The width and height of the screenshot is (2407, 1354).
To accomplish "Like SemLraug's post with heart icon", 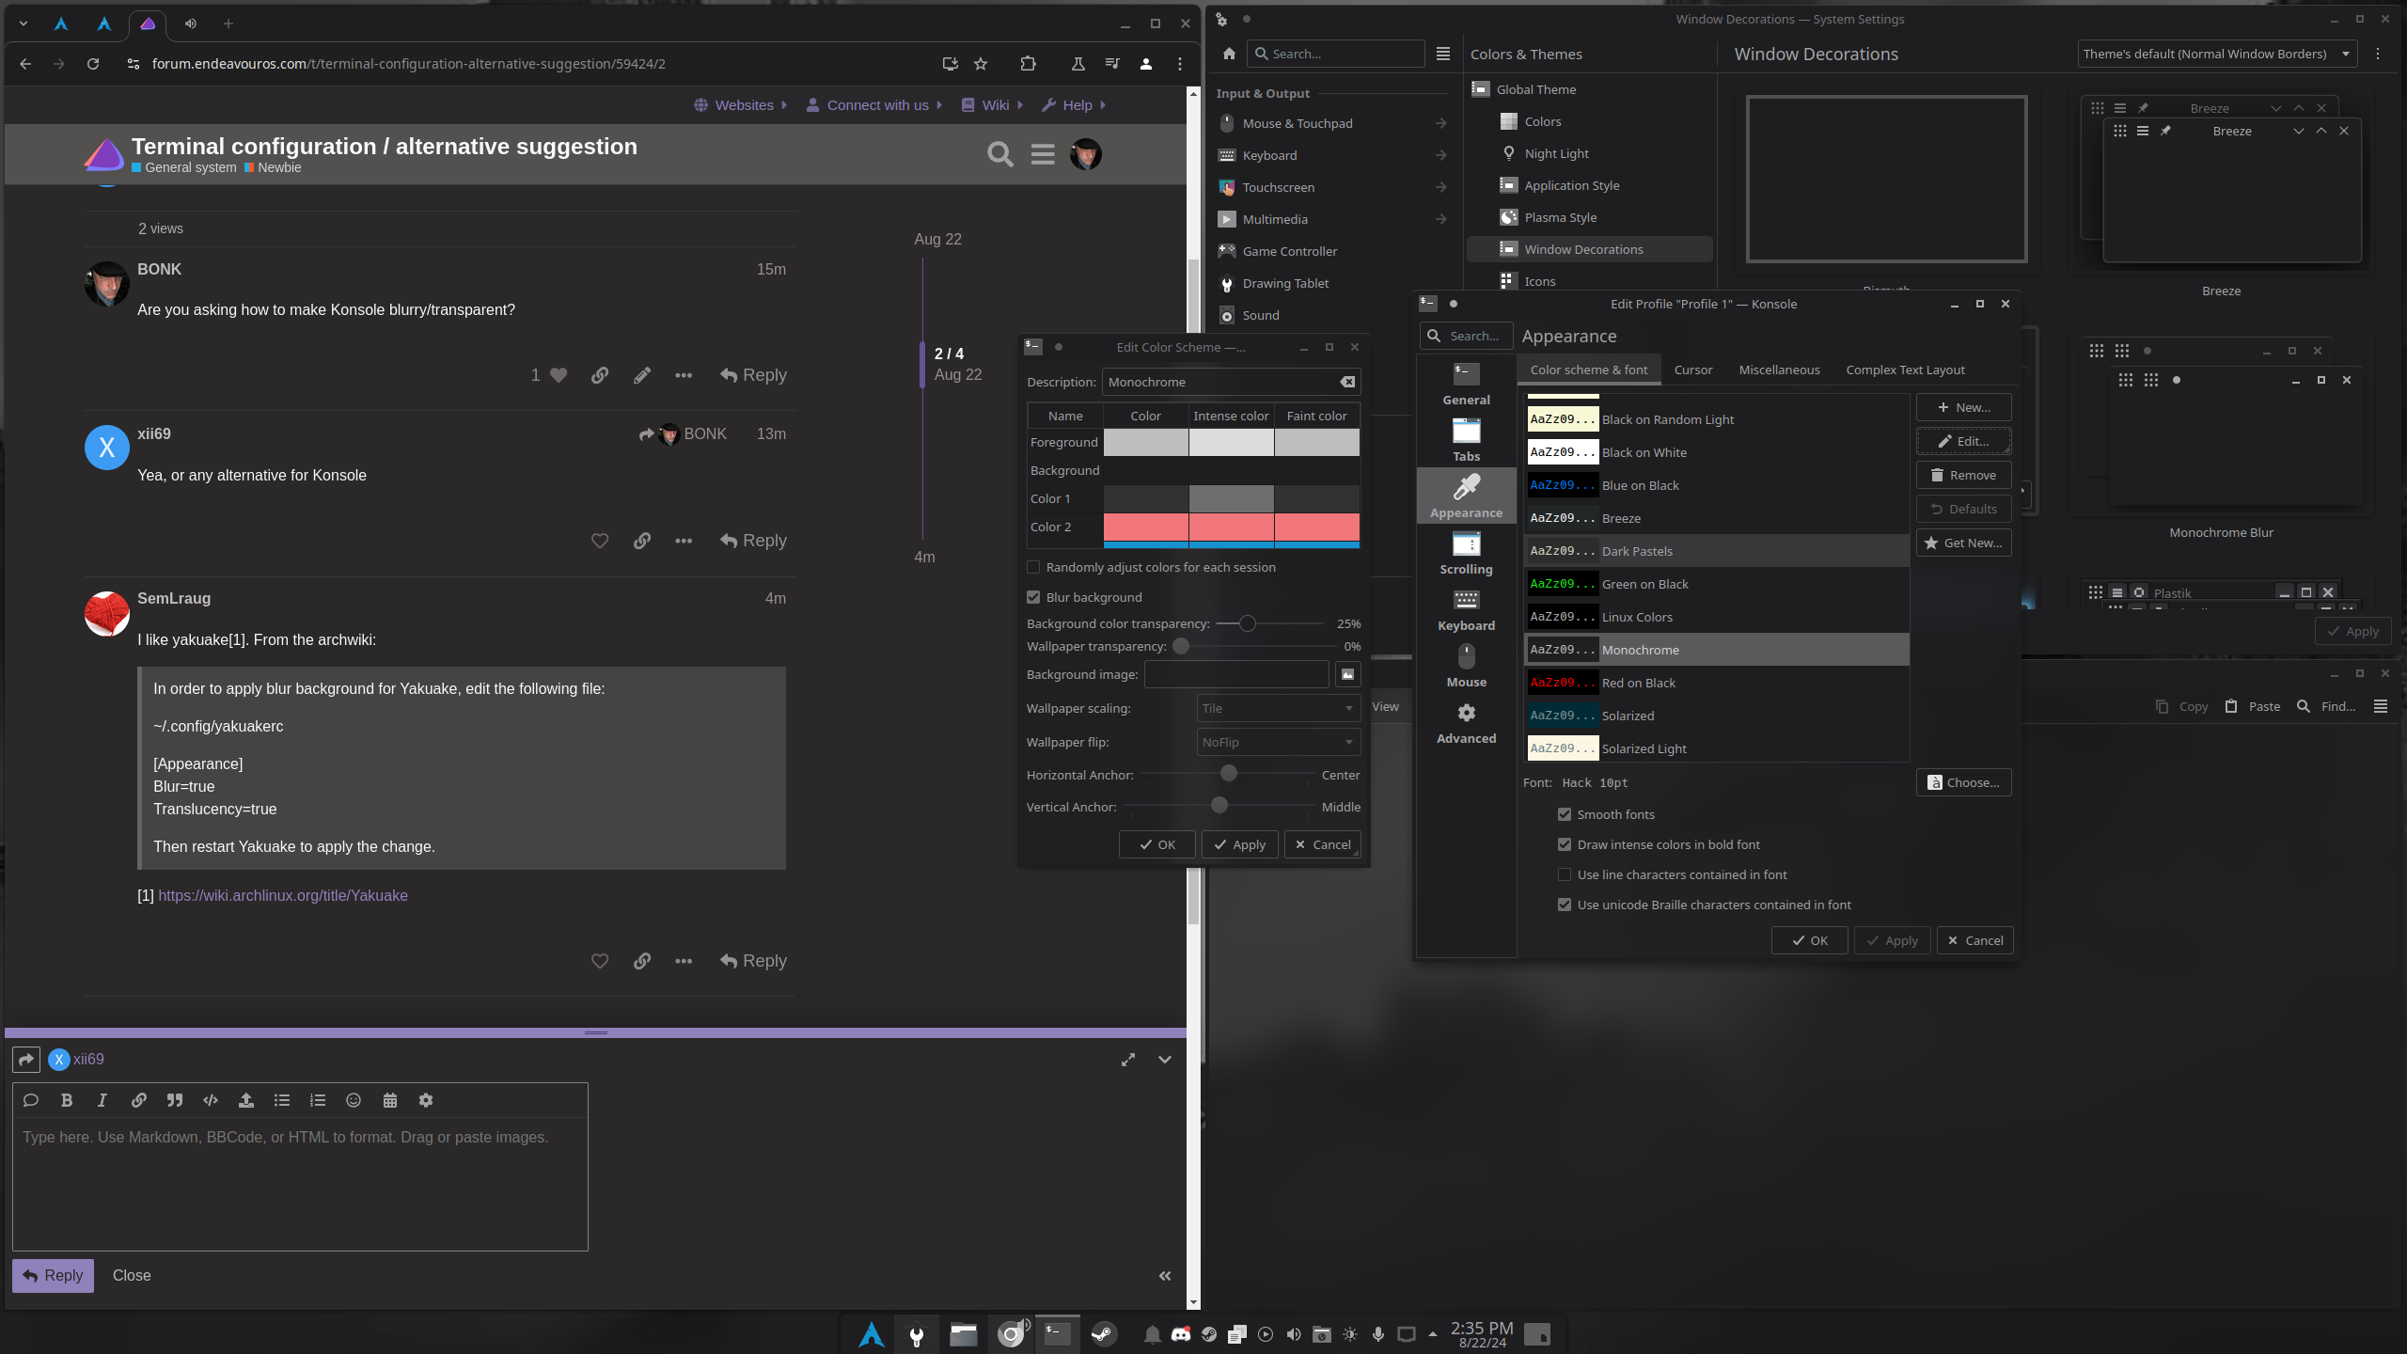I will (x=600, y=961).
